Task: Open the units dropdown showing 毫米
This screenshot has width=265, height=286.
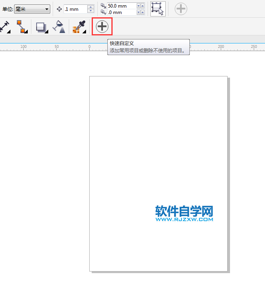Action: 32,9
